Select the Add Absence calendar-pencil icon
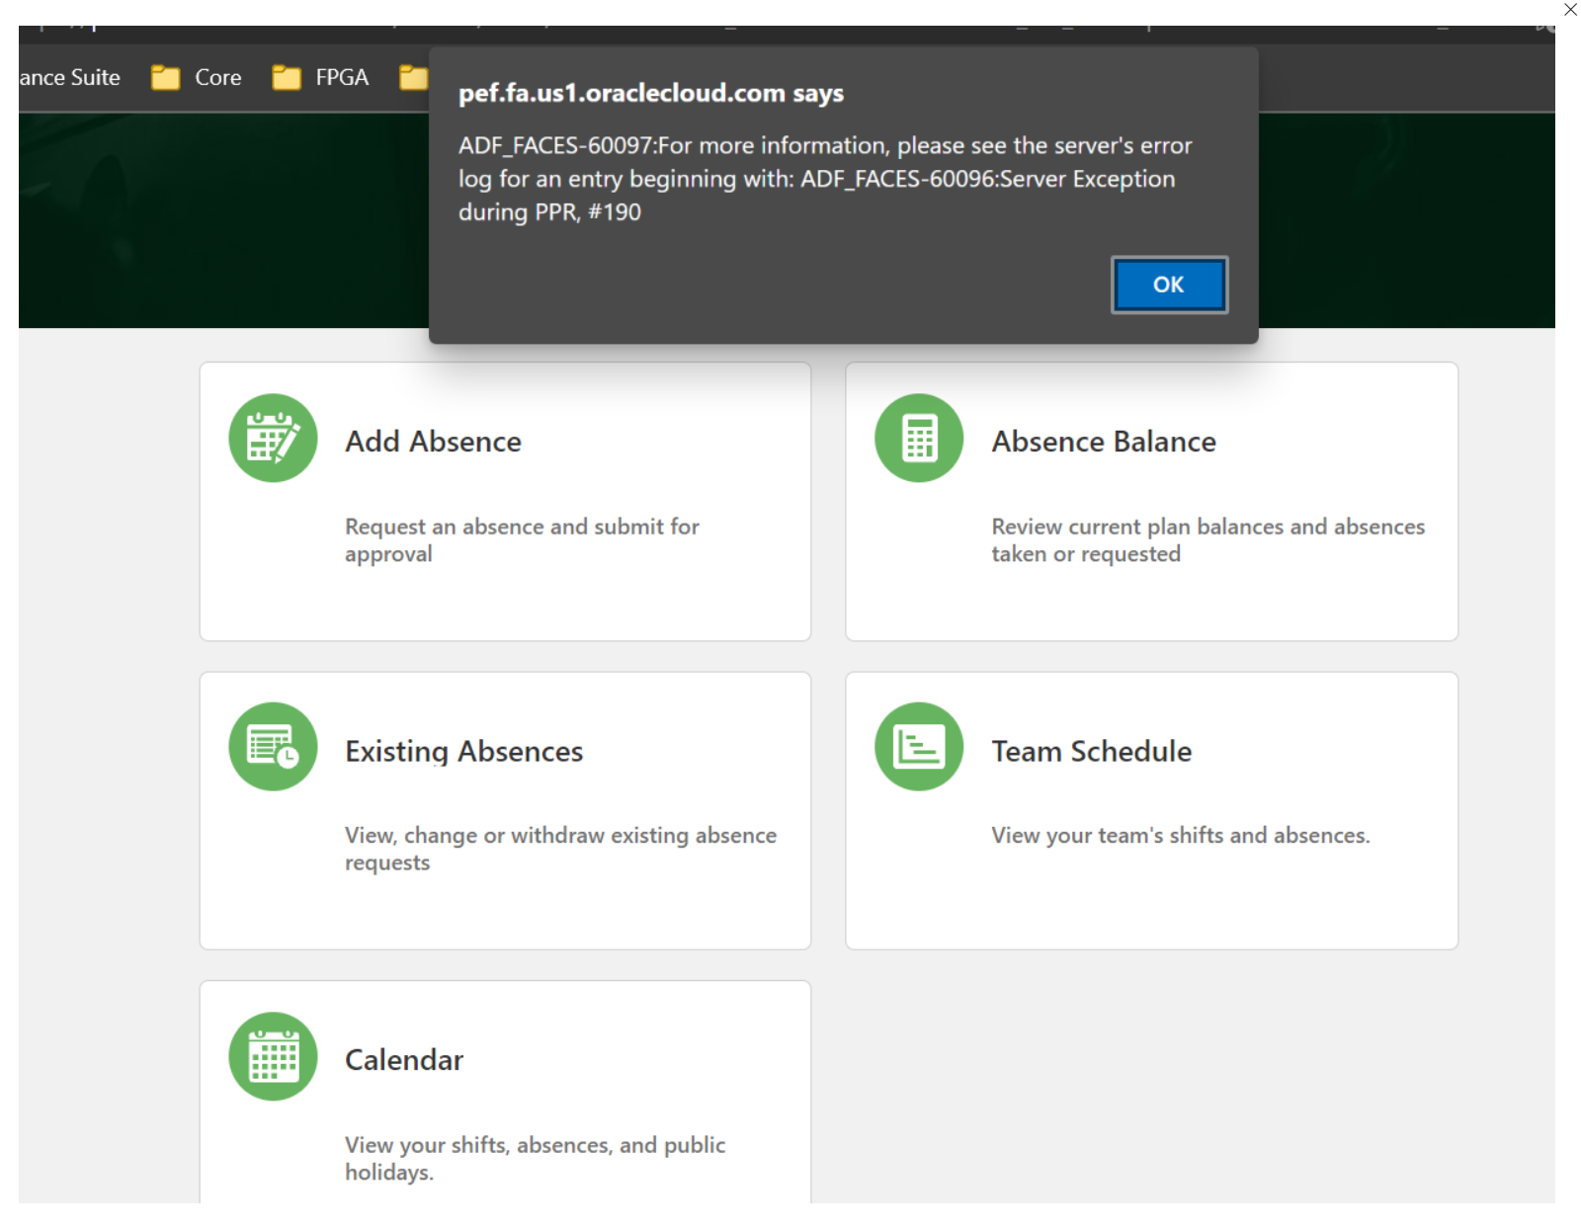This screenshot has height=1231, width=1581. [x=272, y=437]
